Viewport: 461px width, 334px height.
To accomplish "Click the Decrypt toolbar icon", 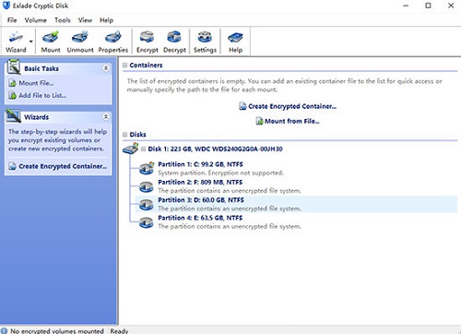I will pyautogui.click(x=174, y=42).
